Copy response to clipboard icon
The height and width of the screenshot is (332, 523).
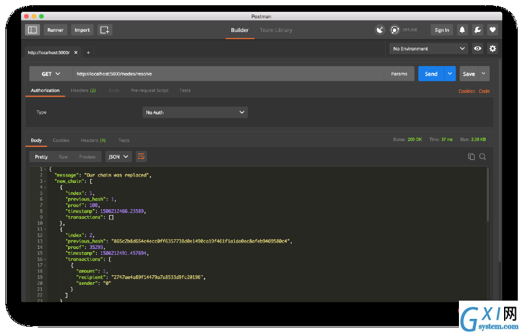point(471,157)
